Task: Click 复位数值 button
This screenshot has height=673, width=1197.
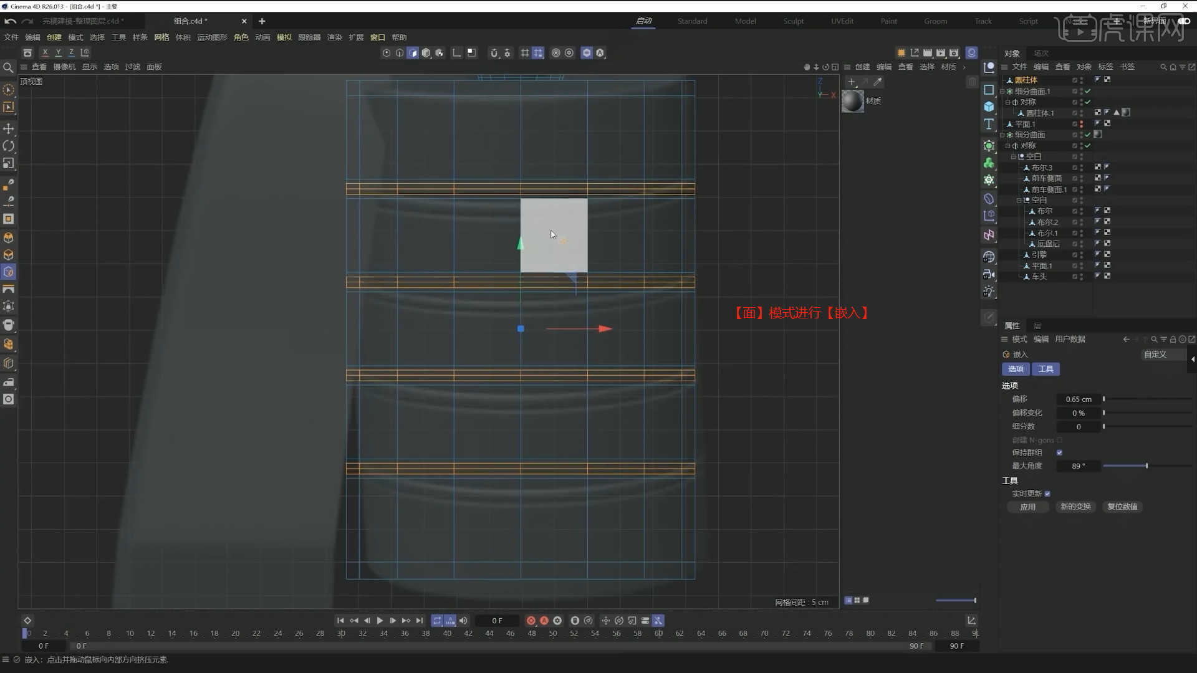Action: tap(1122, 507)
